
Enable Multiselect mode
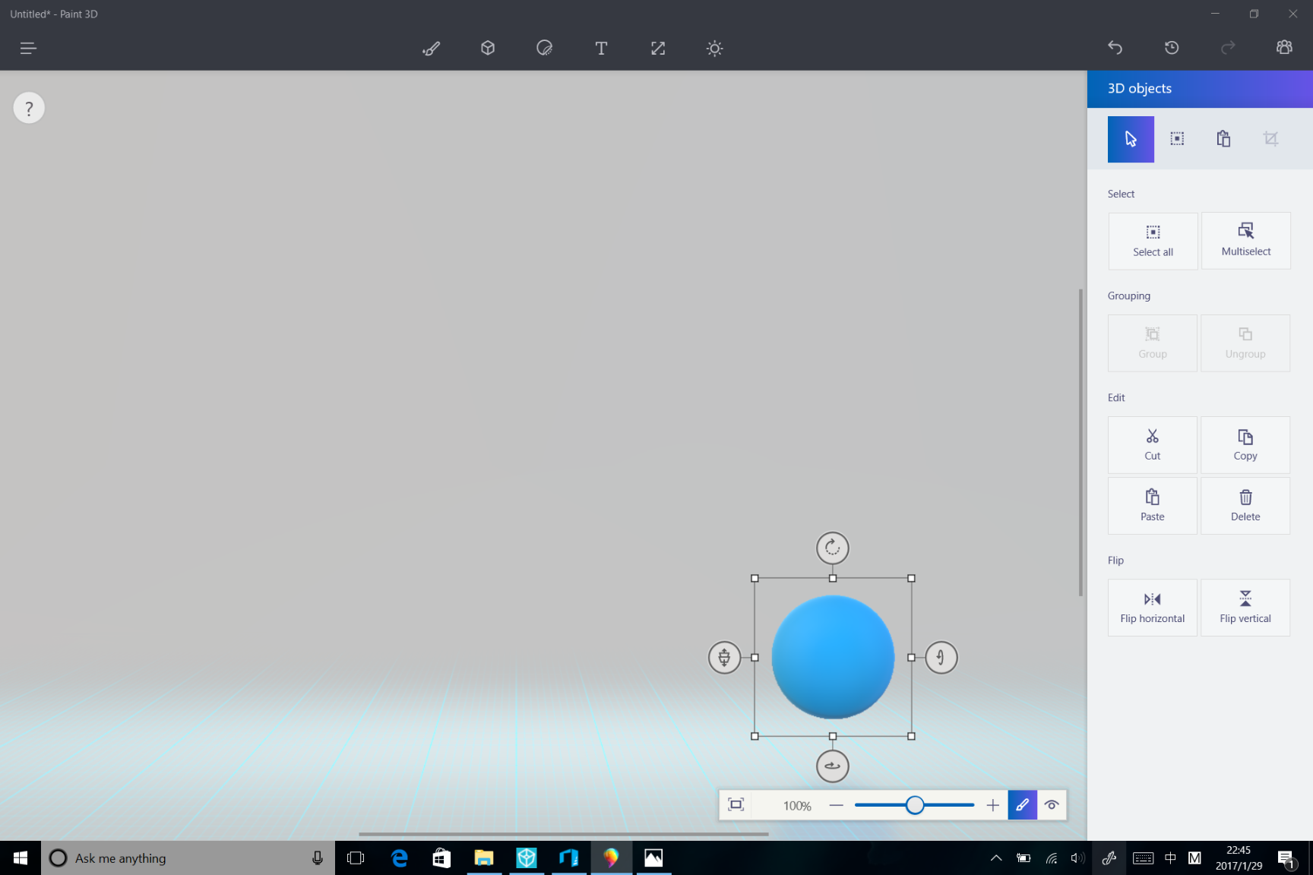click(x=1245, y=241)
